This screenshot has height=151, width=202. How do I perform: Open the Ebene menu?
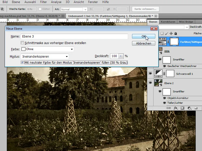[16, 2]
